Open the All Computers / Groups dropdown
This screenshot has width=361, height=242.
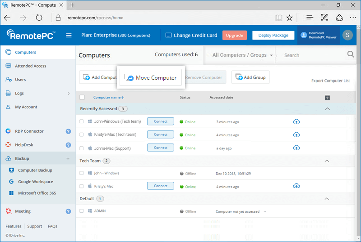[x=243, y=55]
